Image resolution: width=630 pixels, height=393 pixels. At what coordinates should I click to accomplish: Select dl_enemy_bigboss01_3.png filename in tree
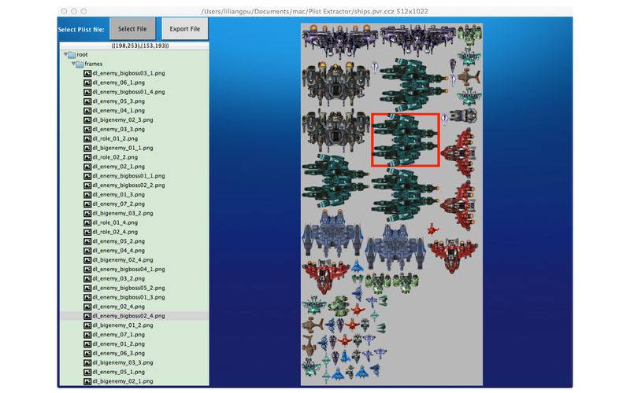[x=128, y=297]
